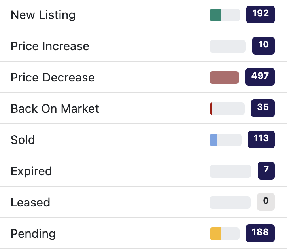Click the 7 Expired count badge
This screenshot has width=287, height=250.
(266, 171)
